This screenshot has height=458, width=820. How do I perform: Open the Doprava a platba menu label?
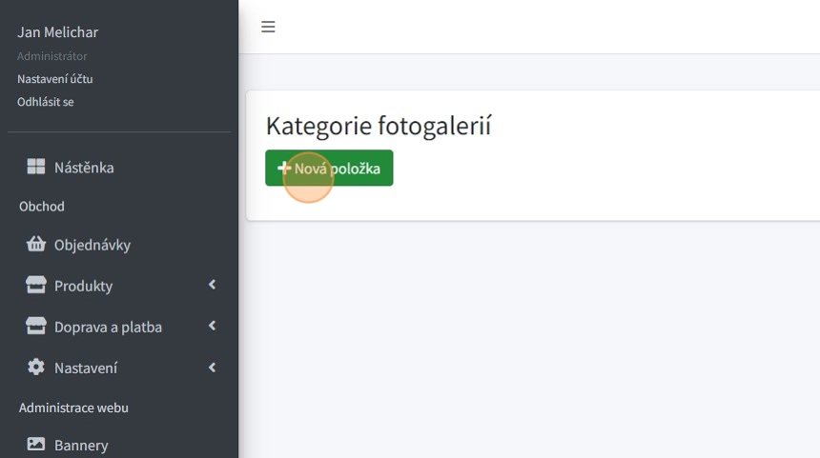coord(108,327)
